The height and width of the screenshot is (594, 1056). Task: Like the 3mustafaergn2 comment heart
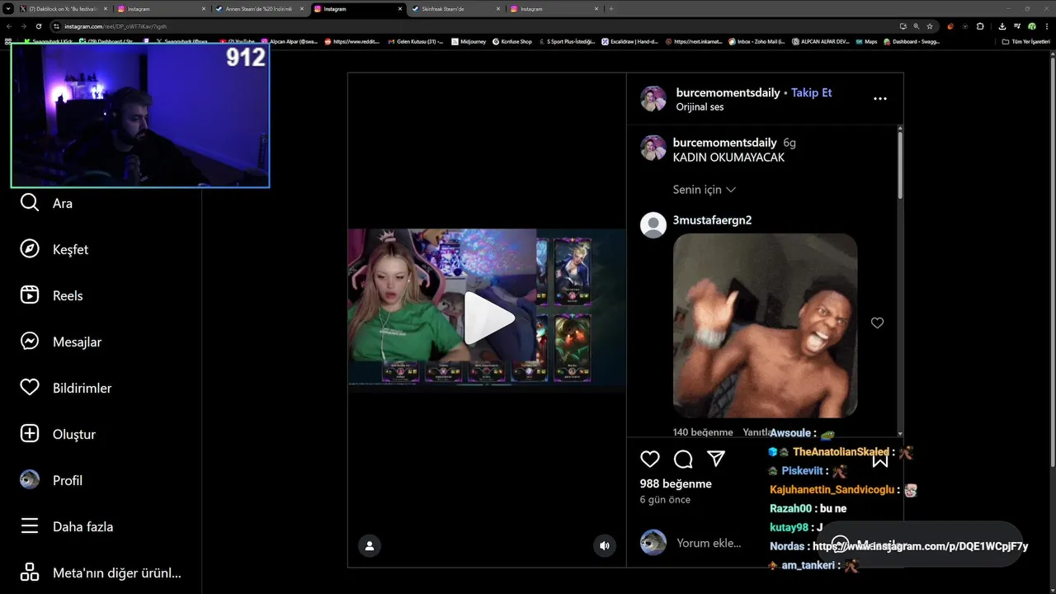(x=877, y=323)
